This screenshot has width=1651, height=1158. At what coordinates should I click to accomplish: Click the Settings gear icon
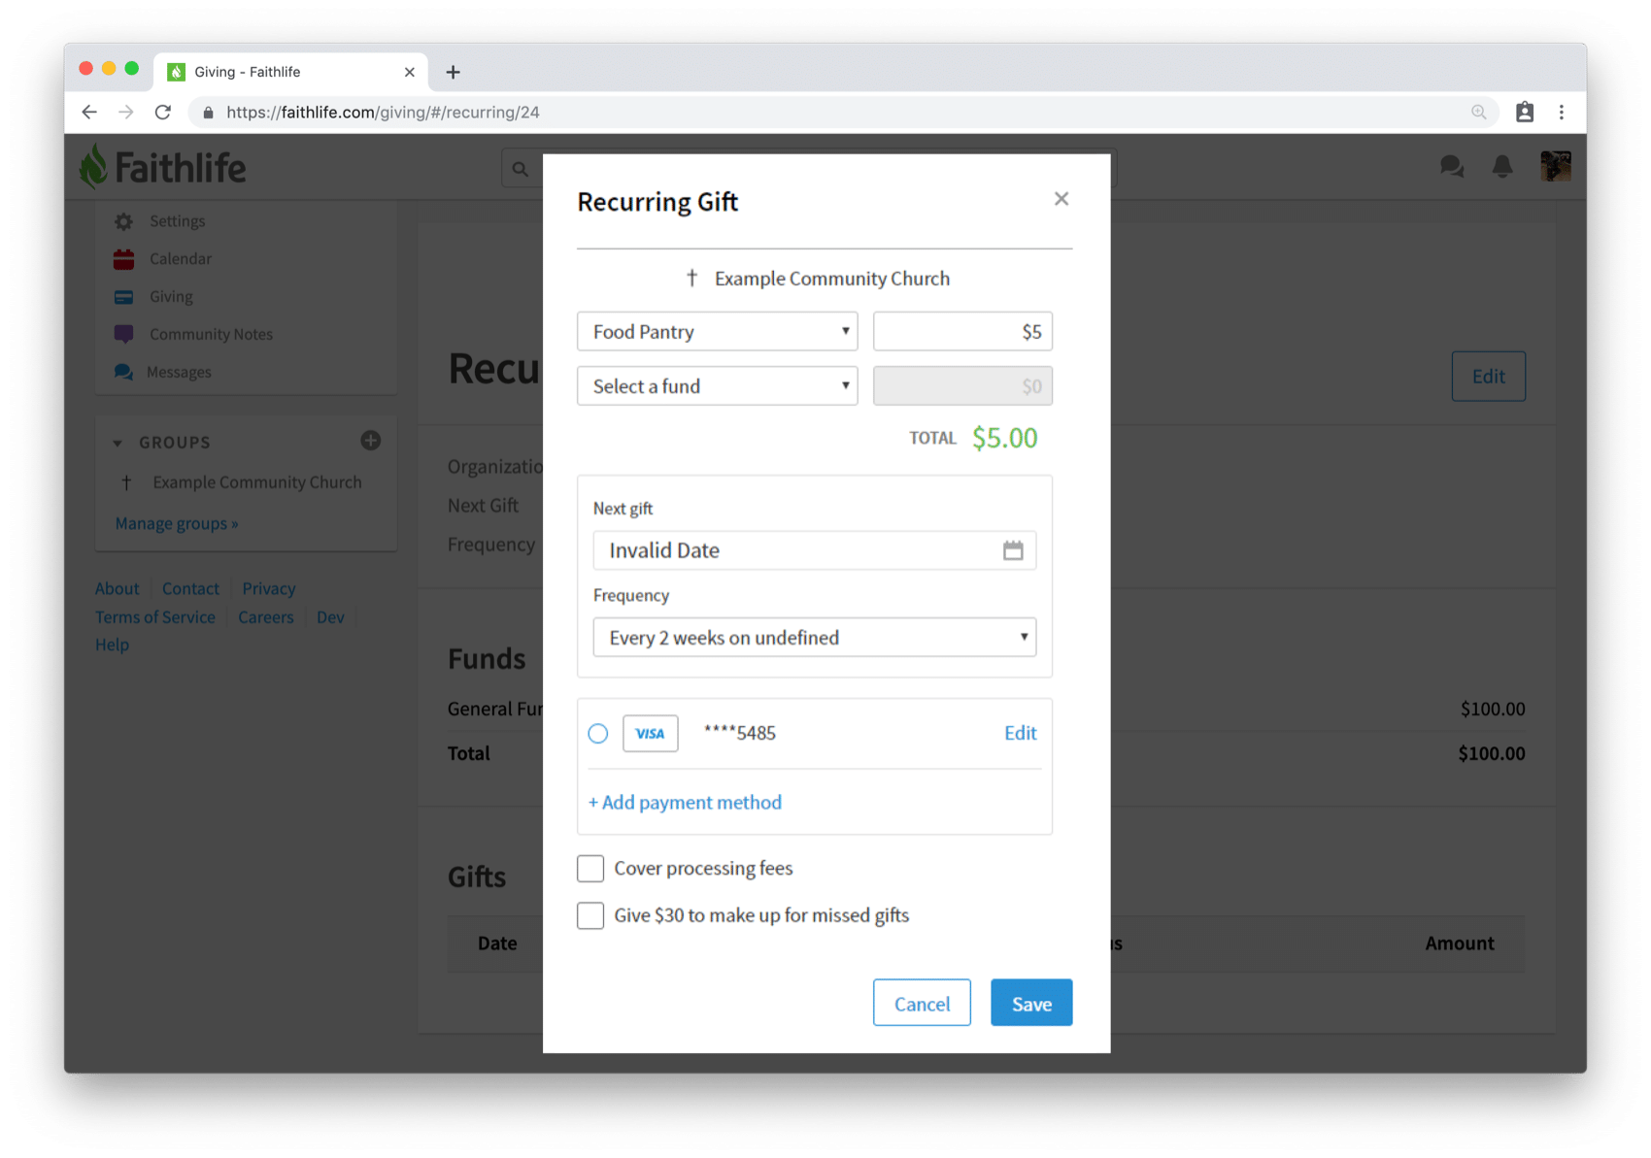pos(123,221)
